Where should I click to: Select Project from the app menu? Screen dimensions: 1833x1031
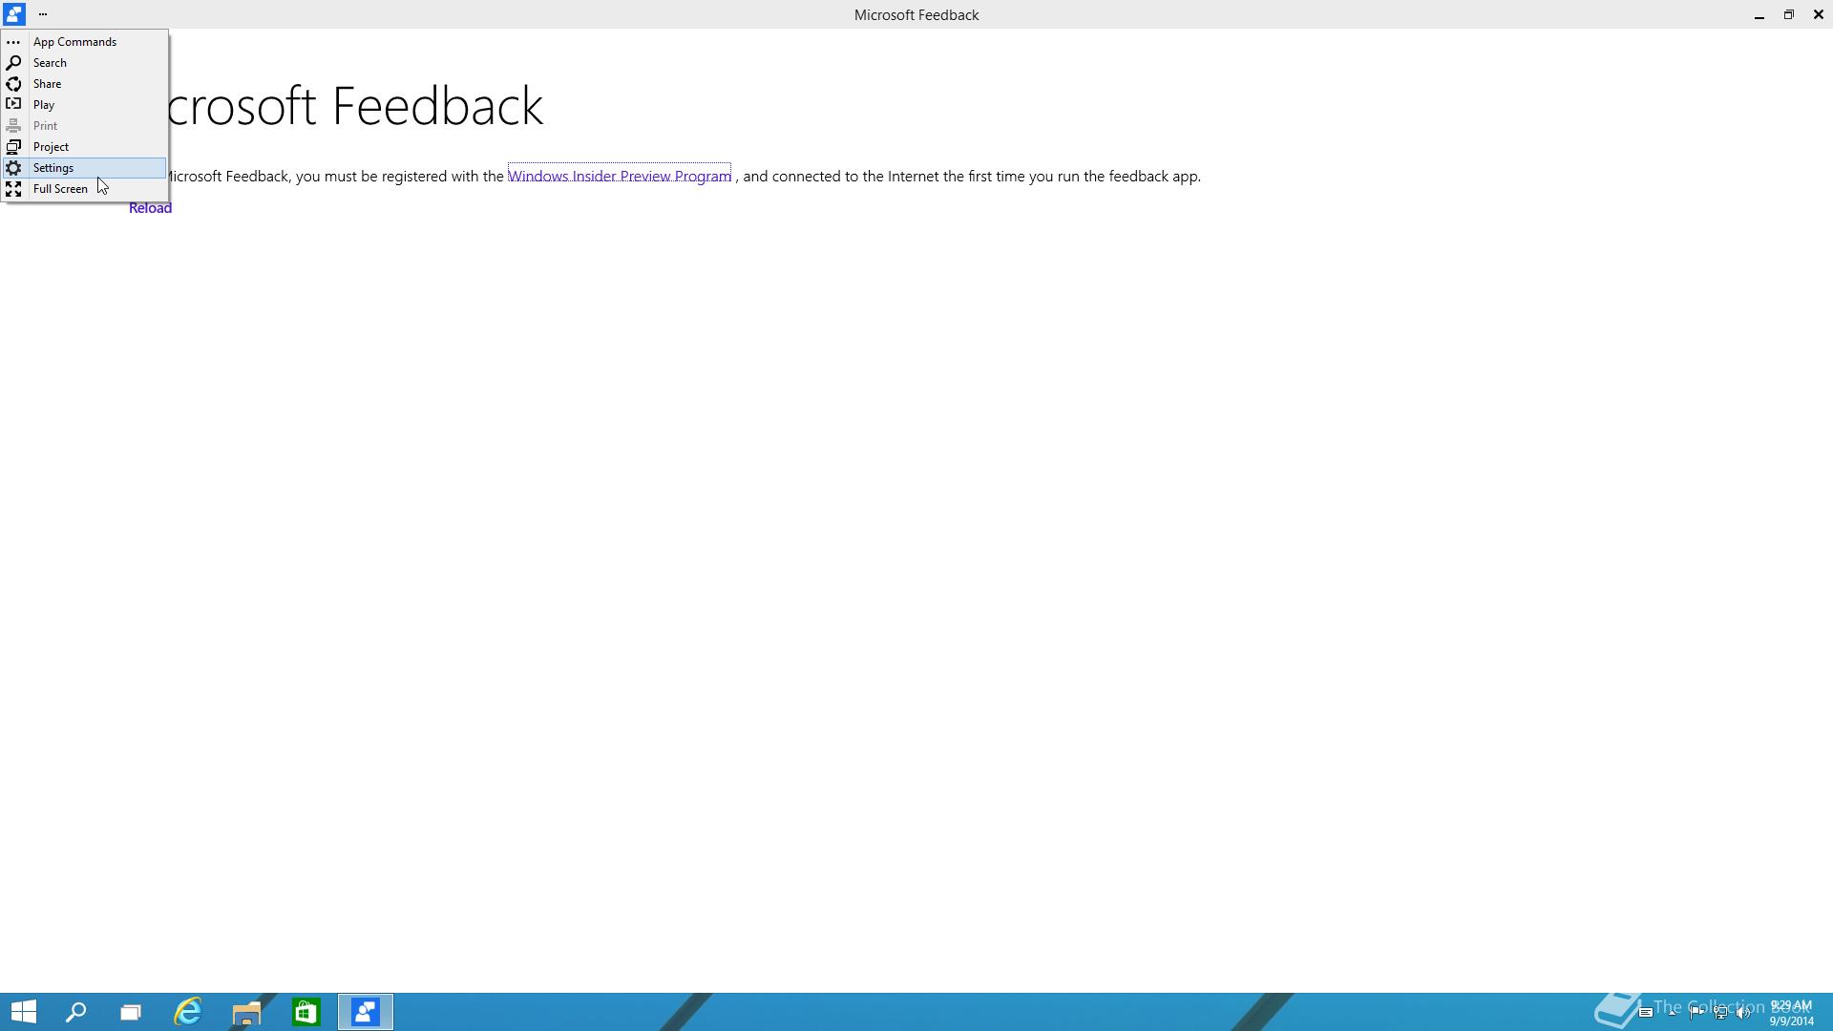coord(85,147)
